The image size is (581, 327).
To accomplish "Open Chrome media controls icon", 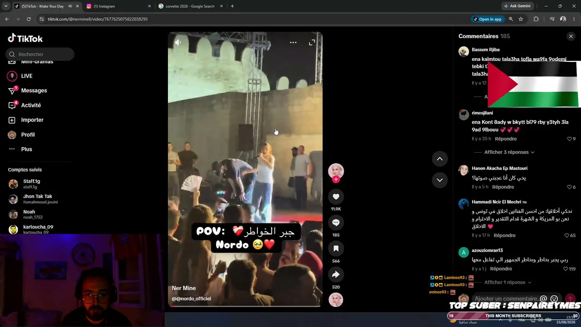I will click(x=552, y=19).
